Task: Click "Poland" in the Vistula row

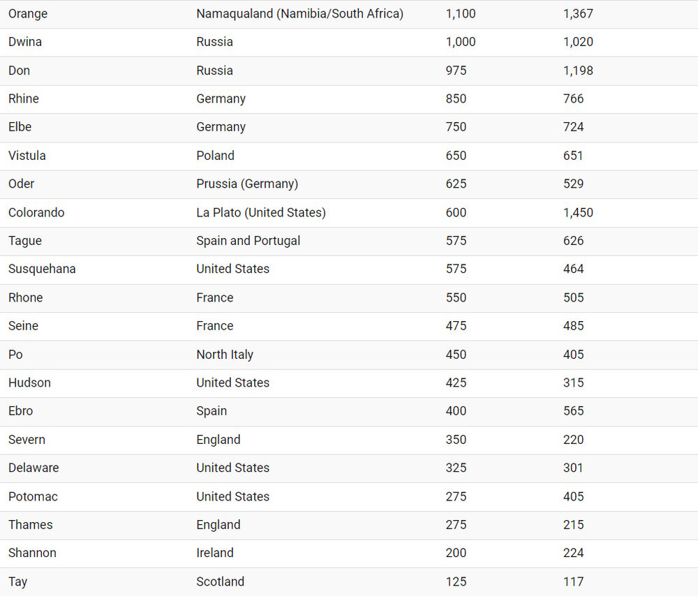Action: [x=215, y=156]
